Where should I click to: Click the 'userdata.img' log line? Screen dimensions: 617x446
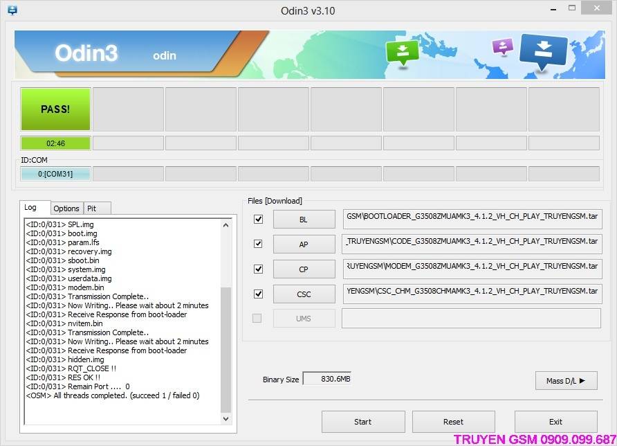point(69,278)
